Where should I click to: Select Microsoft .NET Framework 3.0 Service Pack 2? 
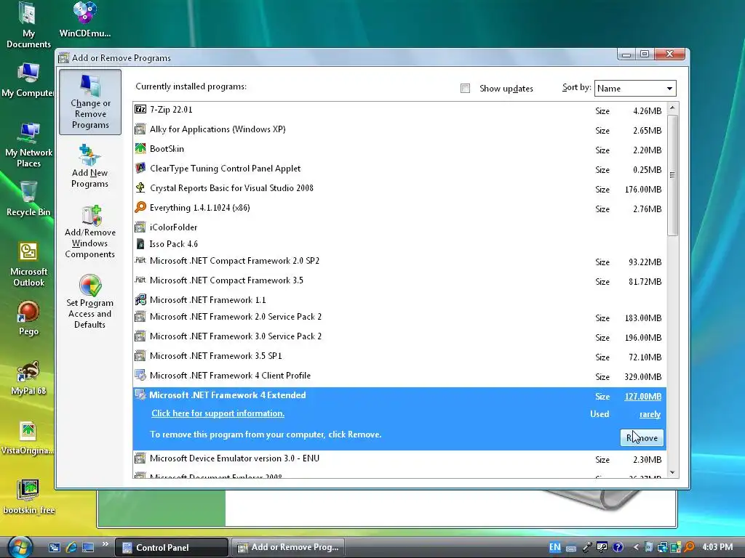399,336
